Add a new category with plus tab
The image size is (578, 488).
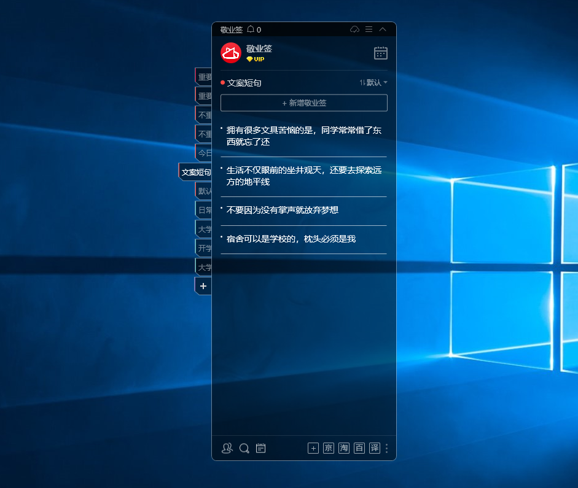click(203, 286)
